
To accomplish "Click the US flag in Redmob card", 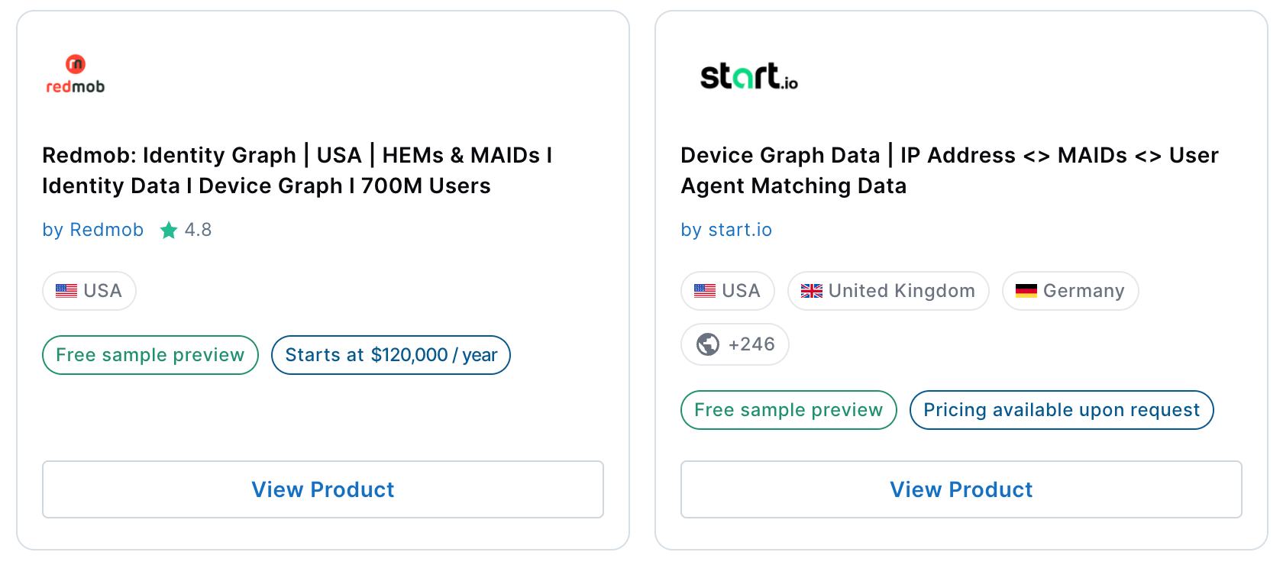I will coord(66,291).
